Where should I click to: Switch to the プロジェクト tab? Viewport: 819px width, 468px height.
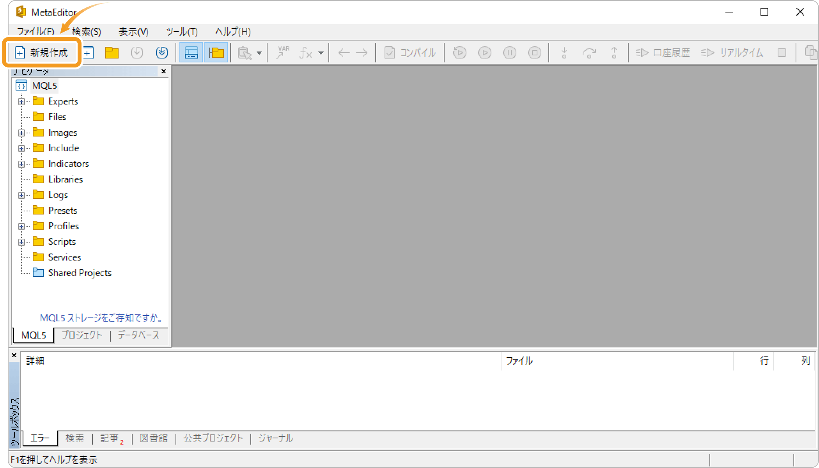pyautogui.click(x=82, y=335)
